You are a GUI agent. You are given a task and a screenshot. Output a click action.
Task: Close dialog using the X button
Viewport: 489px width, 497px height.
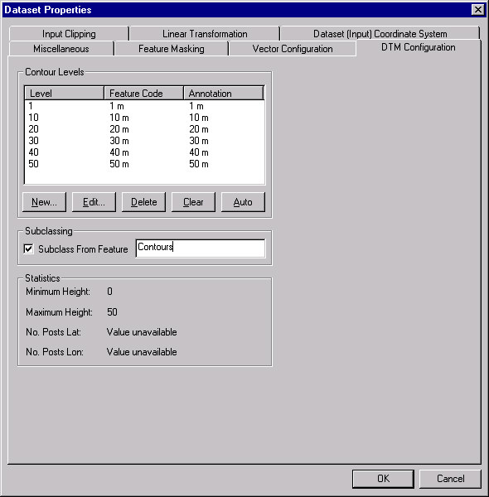tap(478, 10)
